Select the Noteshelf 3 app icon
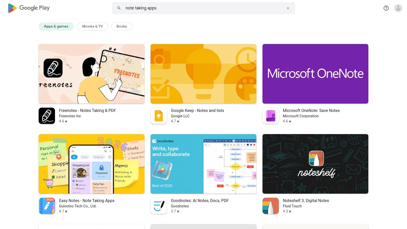This screenshot has height=229, width=407. (x=270, y=206)
